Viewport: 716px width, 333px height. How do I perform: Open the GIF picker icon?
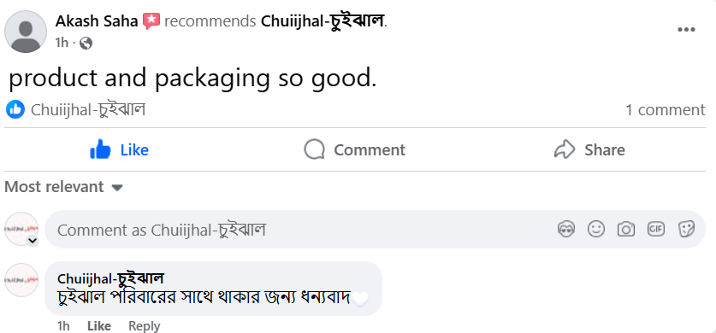tap(656, 229)
